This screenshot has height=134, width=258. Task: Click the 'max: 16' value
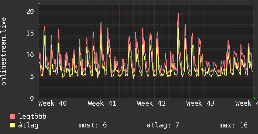click(x=234, y=125)
